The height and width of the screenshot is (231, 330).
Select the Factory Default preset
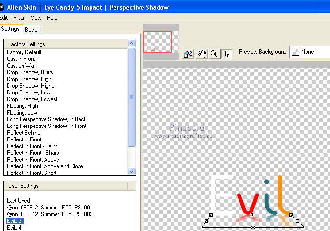click(24, 52)
